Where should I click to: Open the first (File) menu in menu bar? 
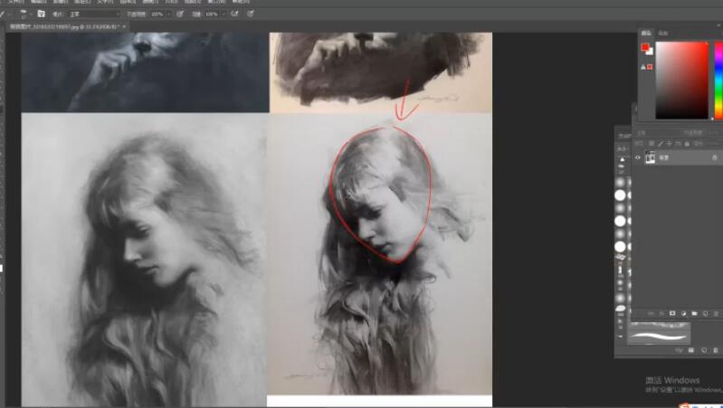click(x=16, y=2)
